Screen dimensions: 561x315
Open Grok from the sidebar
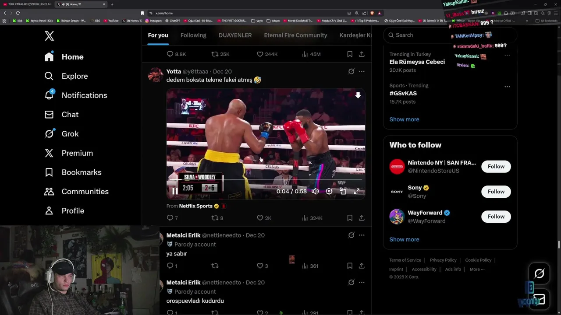point(61,134)
